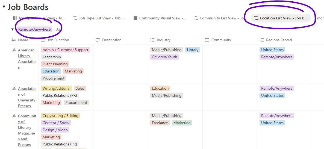324x149 pixels.
Task: Click the Job Function column header
Action: tap(58, 40)
